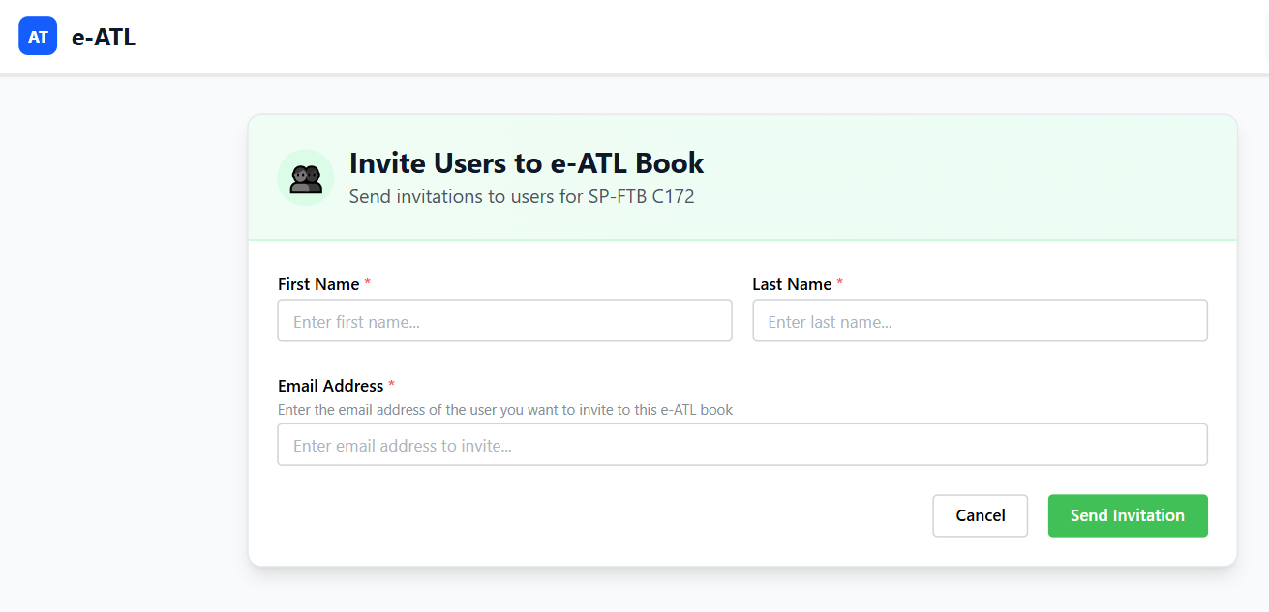Screen dimensions: 1269x612
Task: Click the red asterisk next to First Name
Action: (368, 284)
